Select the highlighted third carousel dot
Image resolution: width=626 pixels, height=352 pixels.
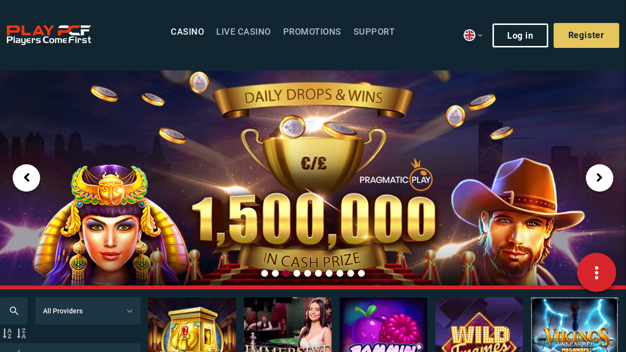pyautogui.click(x=286, y=273)
